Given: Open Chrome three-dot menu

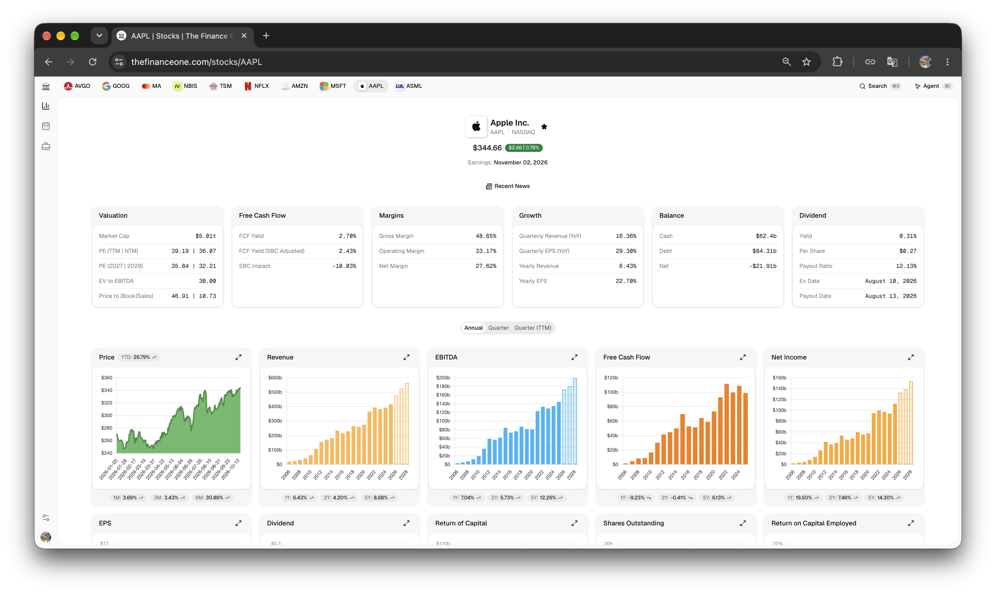Looking at the screenshot, I should 948,62.
